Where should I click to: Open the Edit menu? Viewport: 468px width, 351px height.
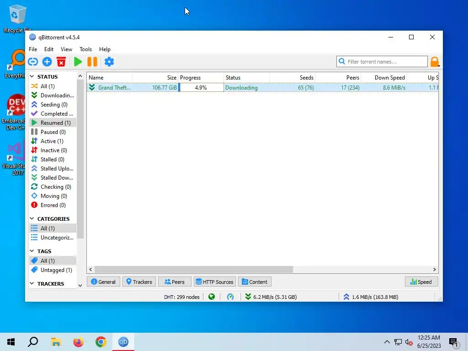(48, 49)
